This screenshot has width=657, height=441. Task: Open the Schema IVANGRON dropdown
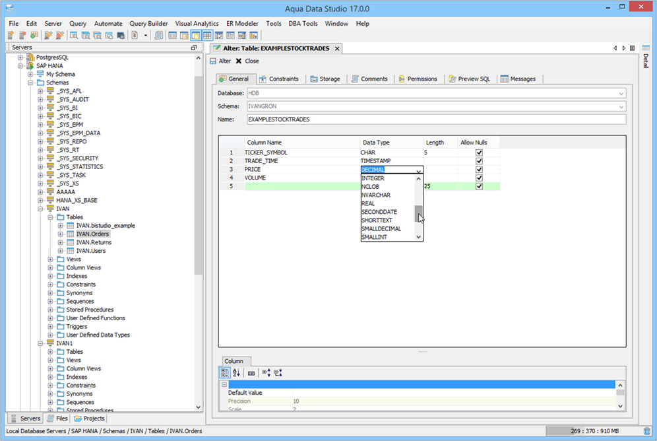tap(621, 106)
